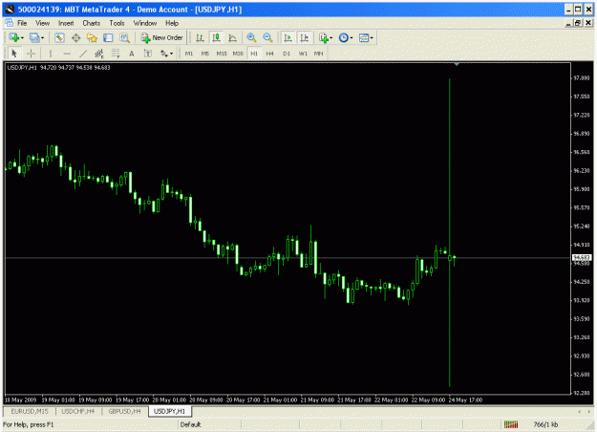The height and width of the screenshot is (432, 597).
Task: Select the Equidistant Channel tool
Action: (99, 54)
